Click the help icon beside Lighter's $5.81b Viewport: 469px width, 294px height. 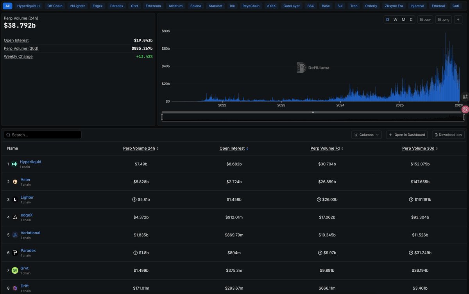(135, 199)
